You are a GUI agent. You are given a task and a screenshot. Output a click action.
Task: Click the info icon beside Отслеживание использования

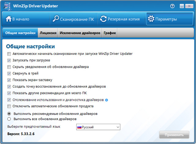click(x=106, y=100)
